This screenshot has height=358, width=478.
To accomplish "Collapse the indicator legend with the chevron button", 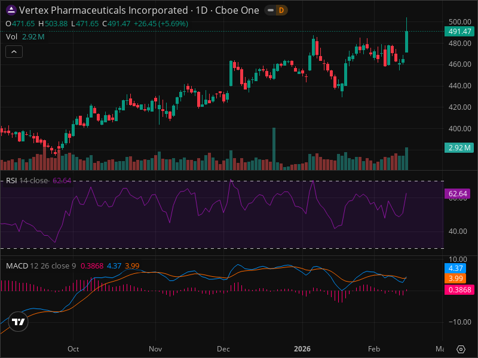I will (x=14, y=52).
